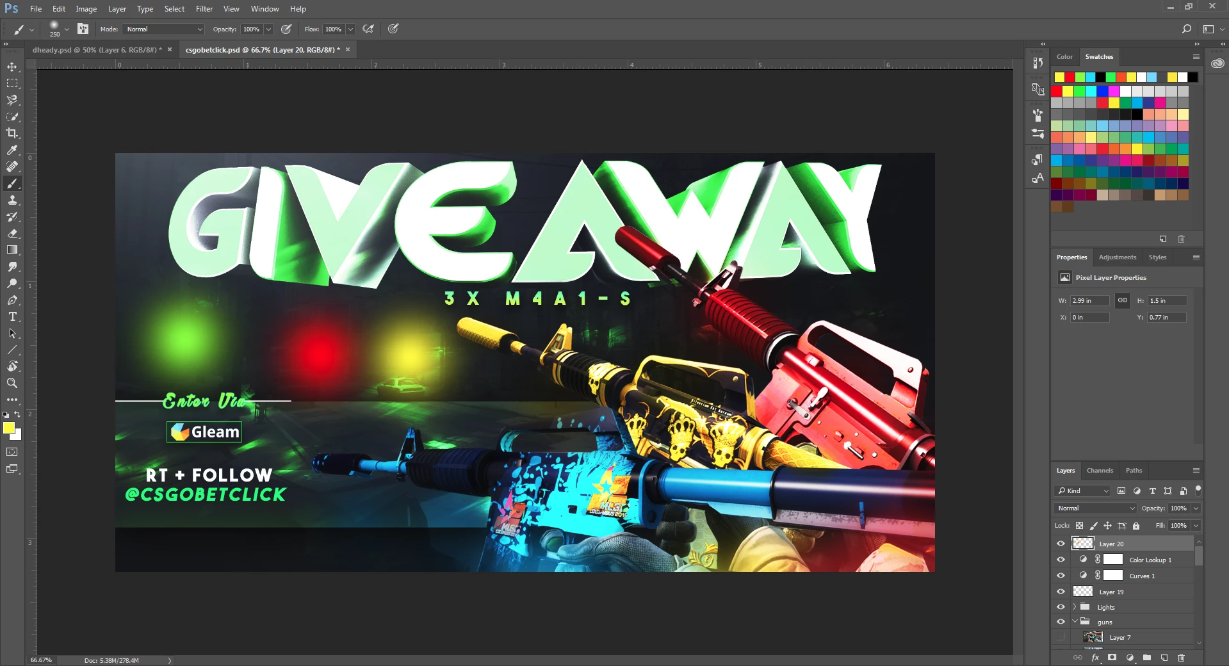This screenshot has height=666, width=1229.
Task: Open brush Mode dropdown Normal
Action: point(164,29)
